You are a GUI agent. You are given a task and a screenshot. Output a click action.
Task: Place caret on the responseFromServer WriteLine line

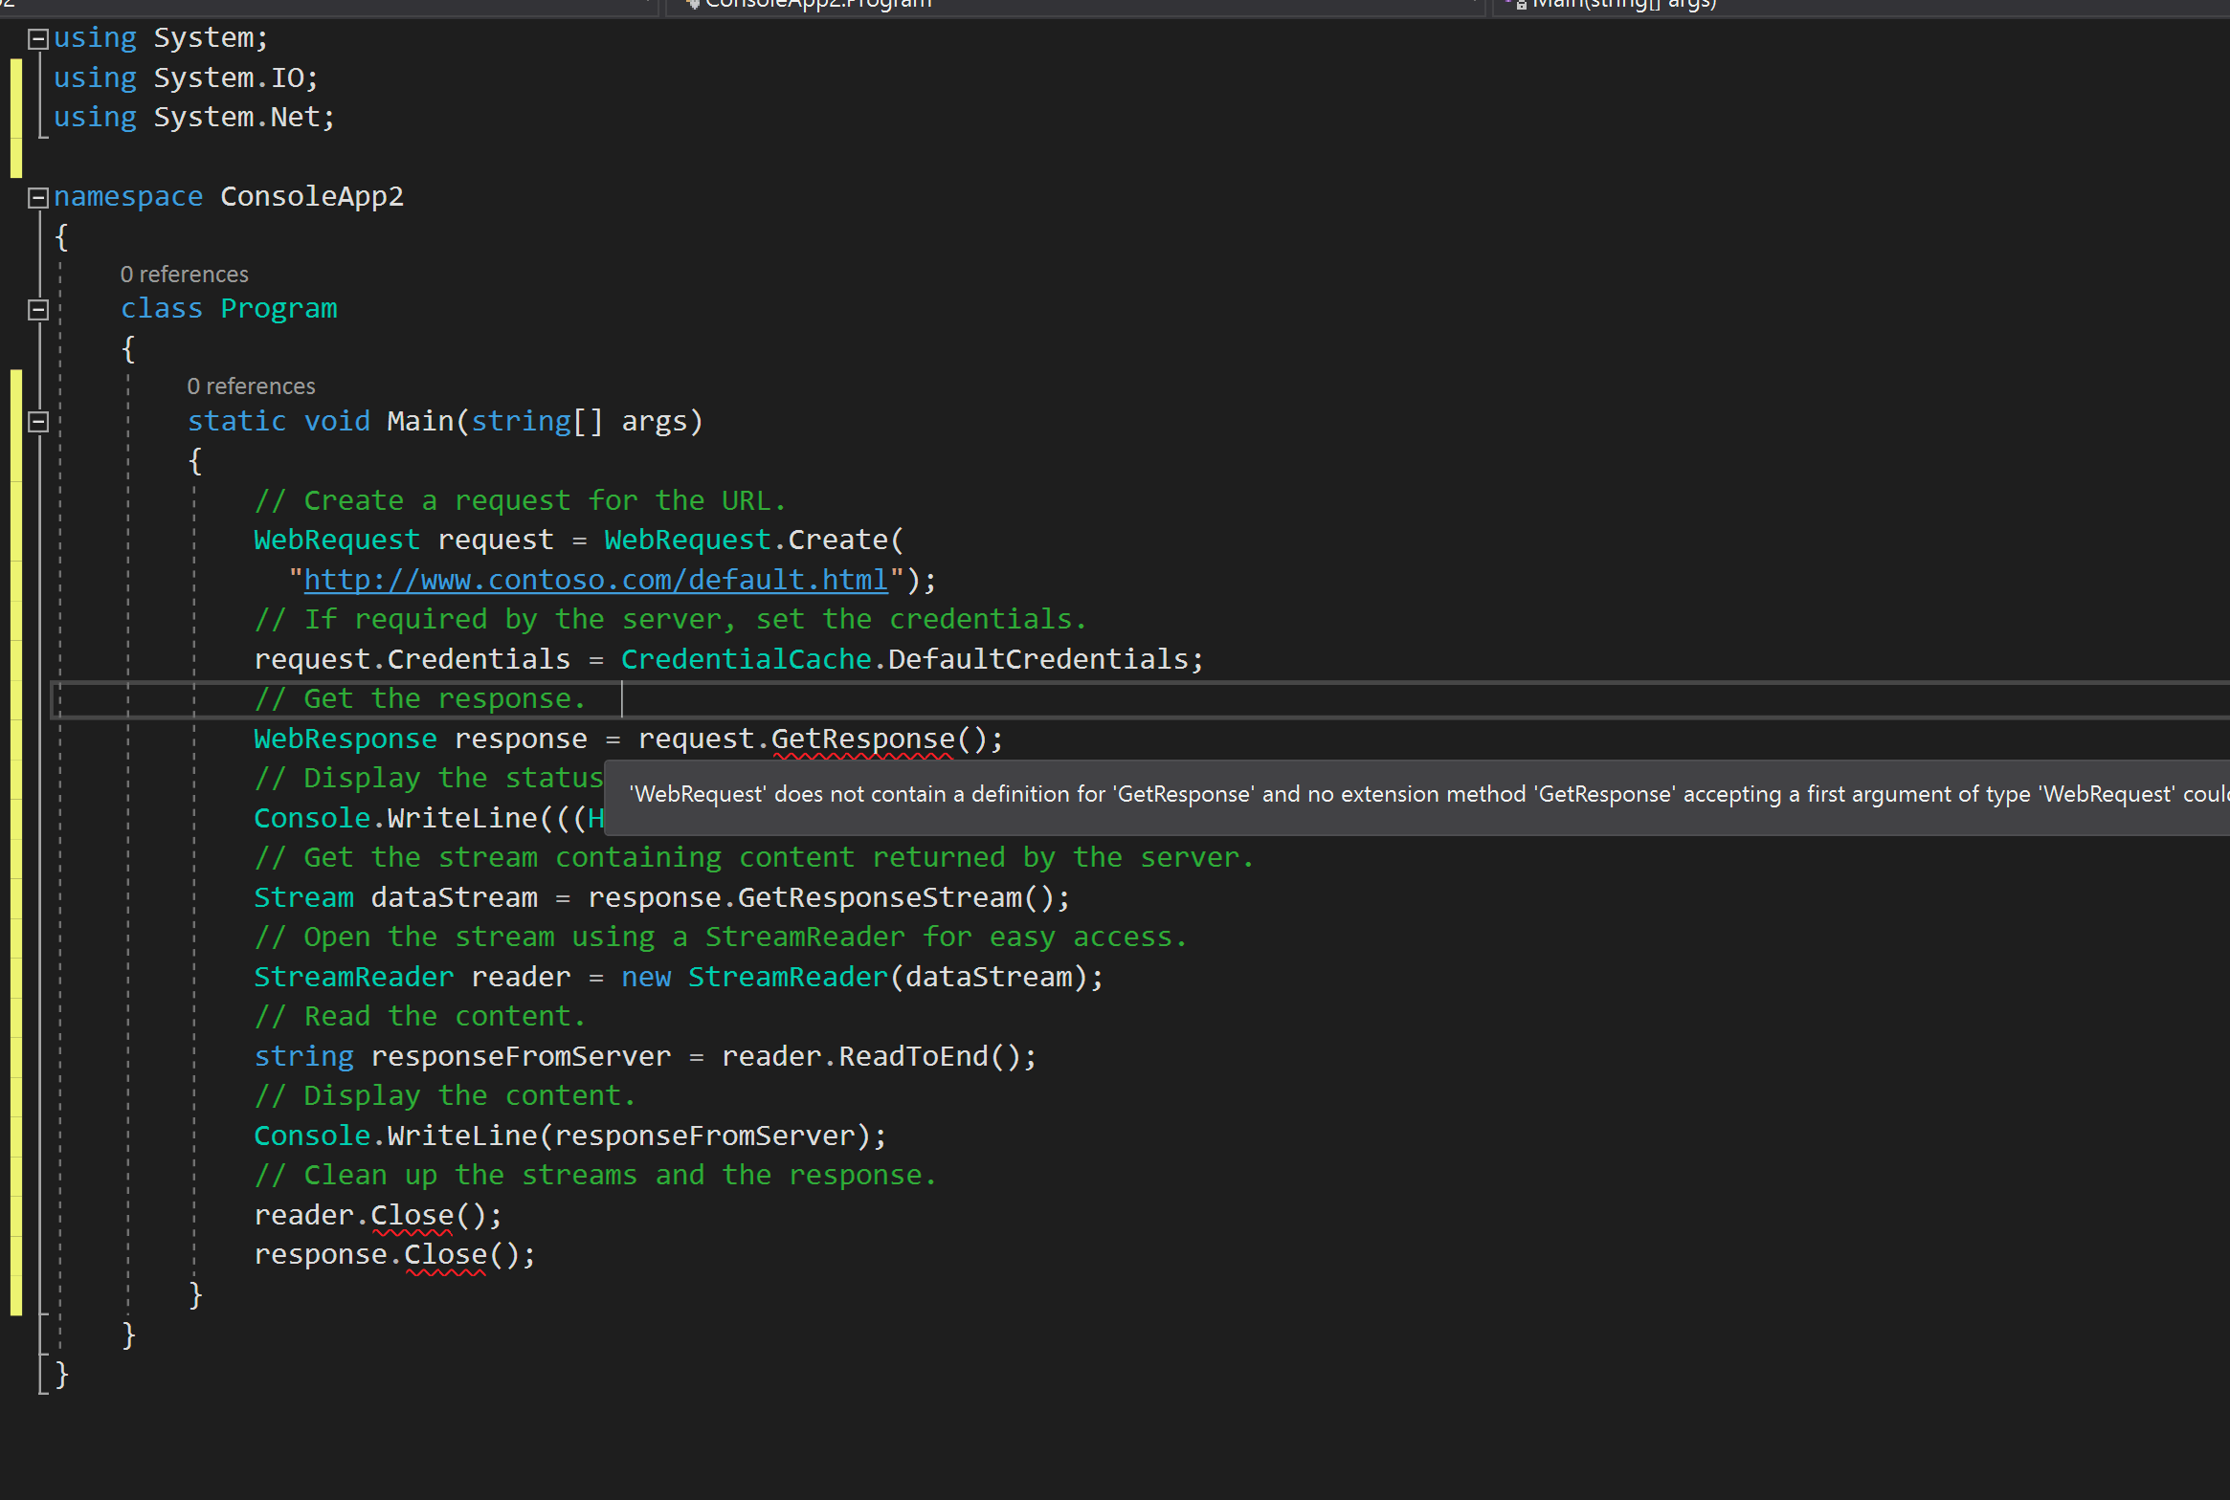point(569,1135)
